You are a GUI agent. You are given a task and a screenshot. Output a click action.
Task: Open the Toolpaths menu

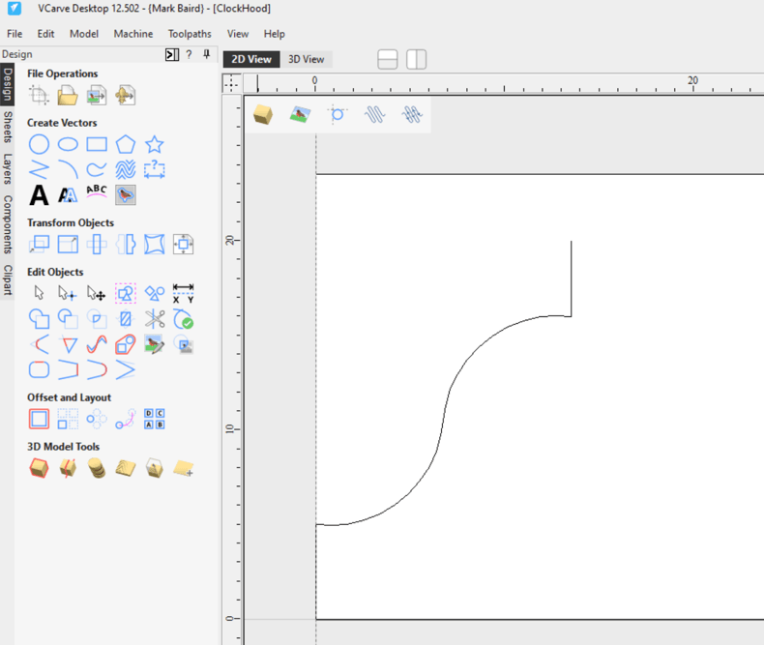[x=190, y=34]
